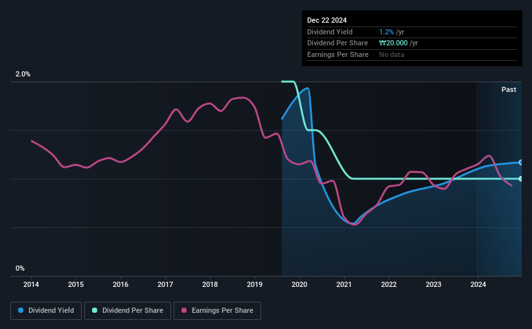
Task: Toggle the Dividend Per Share legend button
Action: [128, 311]
